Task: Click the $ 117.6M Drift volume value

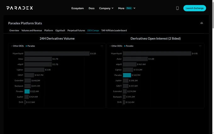Action: [31, 102]
